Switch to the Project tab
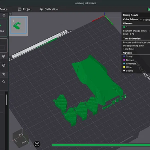 coord(25,9)
